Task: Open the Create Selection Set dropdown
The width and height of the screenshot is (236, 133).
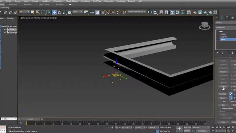Action: [137, 11]
